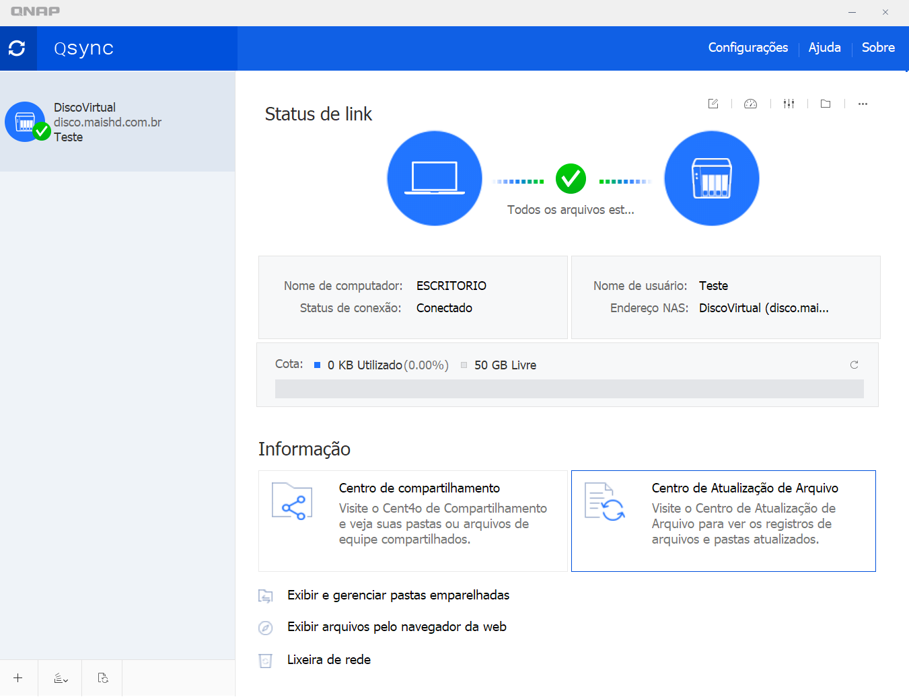Click the quota usage progress bar

[569, 389]
